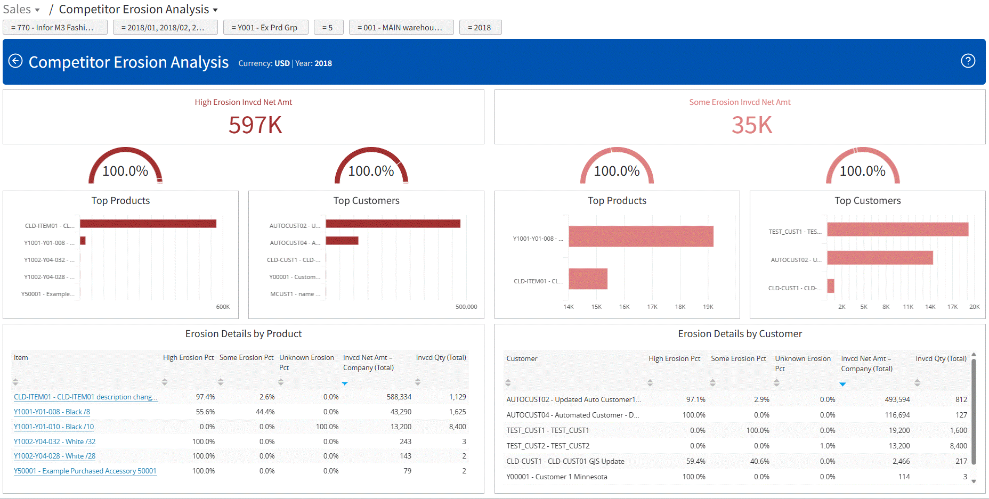
Task: Open the 2018/01, 2018/02 period filter chip
Action: [x=165, y=27]
